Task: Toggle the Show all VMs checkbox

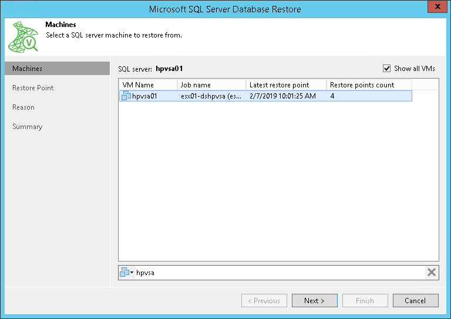Action: pos(386,69)
